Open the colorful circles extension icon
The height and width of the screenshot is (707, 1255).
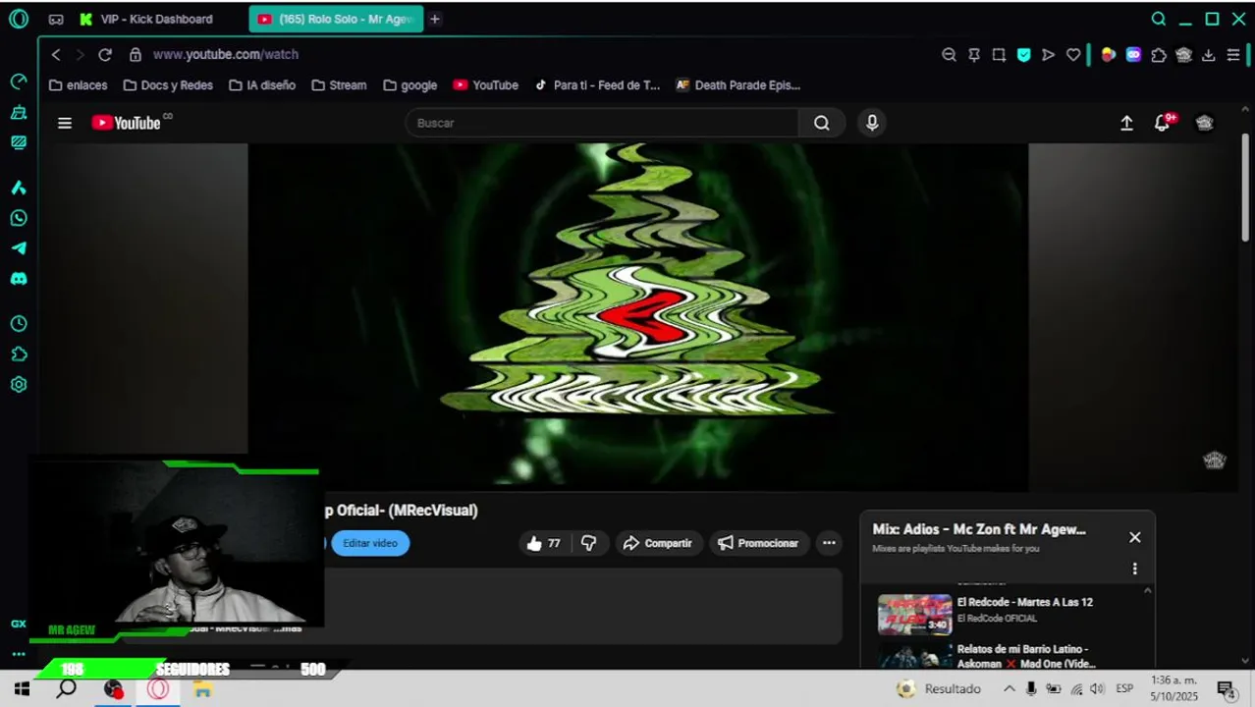(1109, 55)
